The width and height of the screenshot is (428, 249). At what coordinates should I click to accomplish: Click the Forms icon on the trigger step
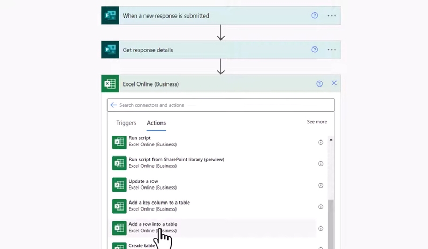coord(110,15)
